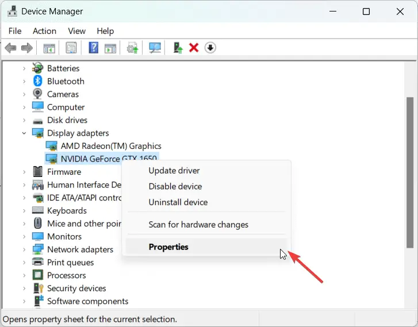
Task: Choose Uninstall device from context menu
Action: pyautogui.click(x=206, y=202)
